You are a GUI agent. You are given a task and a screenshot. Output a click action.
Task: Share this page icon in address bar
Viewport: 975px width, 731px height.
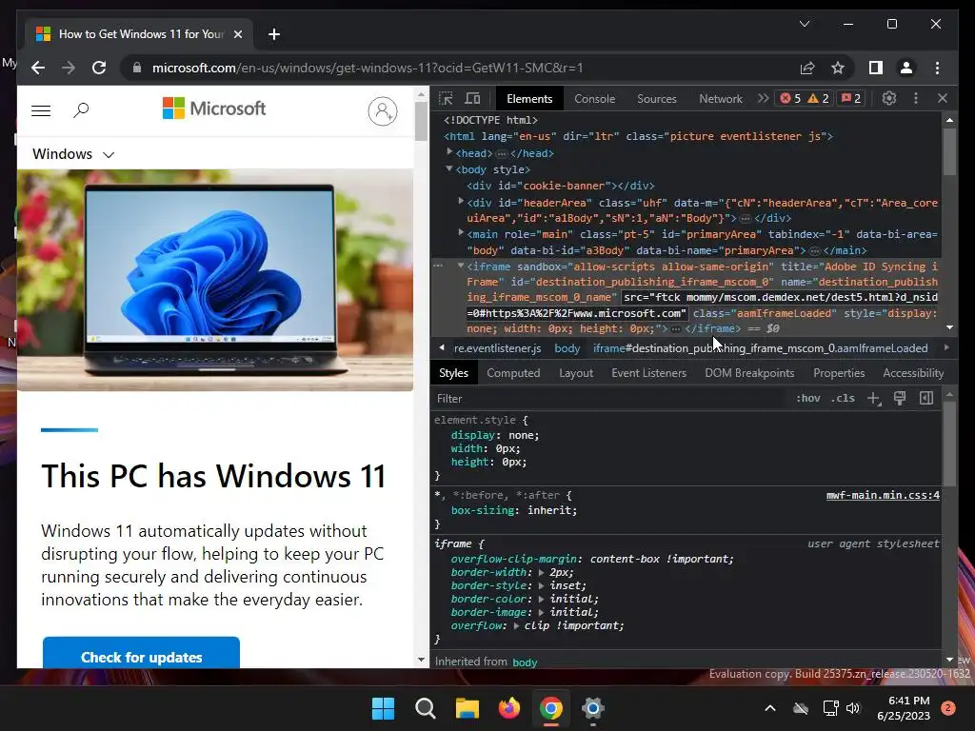click(807, 68)
